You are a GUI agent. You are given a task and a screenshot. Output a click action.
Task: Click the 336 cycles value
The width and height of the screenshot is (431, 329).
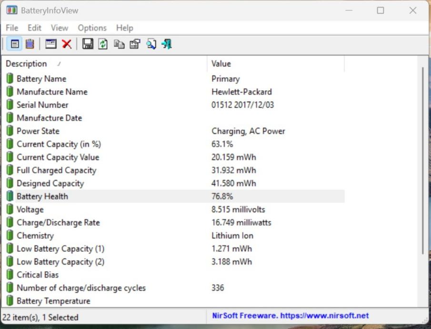[x=218, y=288]
